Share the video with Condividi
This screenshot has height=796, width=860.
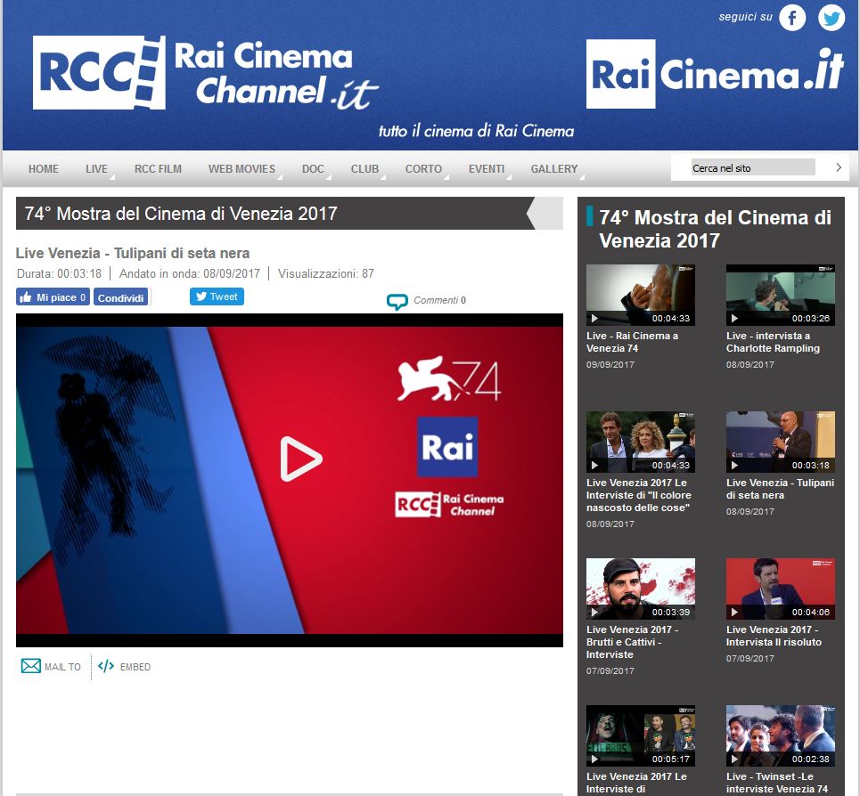click(120, 296)
